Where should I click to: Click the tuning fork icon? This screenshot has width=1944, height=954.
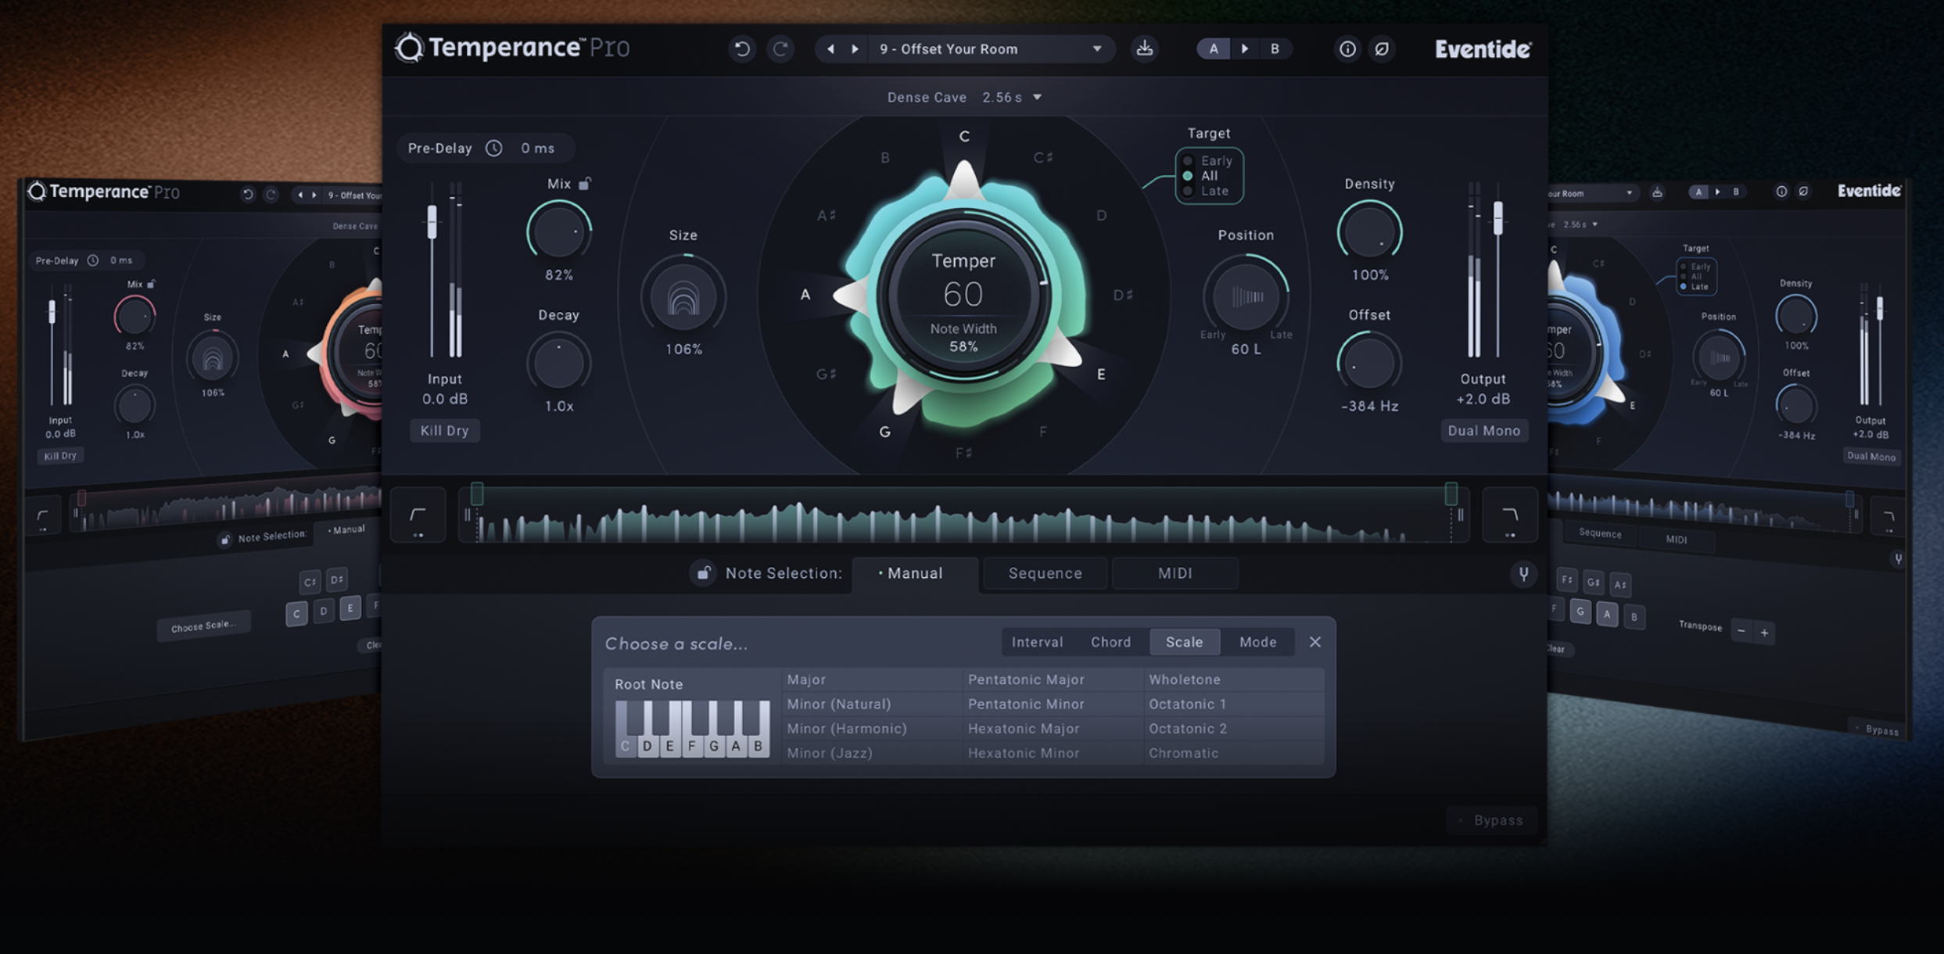[x=1523, y=574]
